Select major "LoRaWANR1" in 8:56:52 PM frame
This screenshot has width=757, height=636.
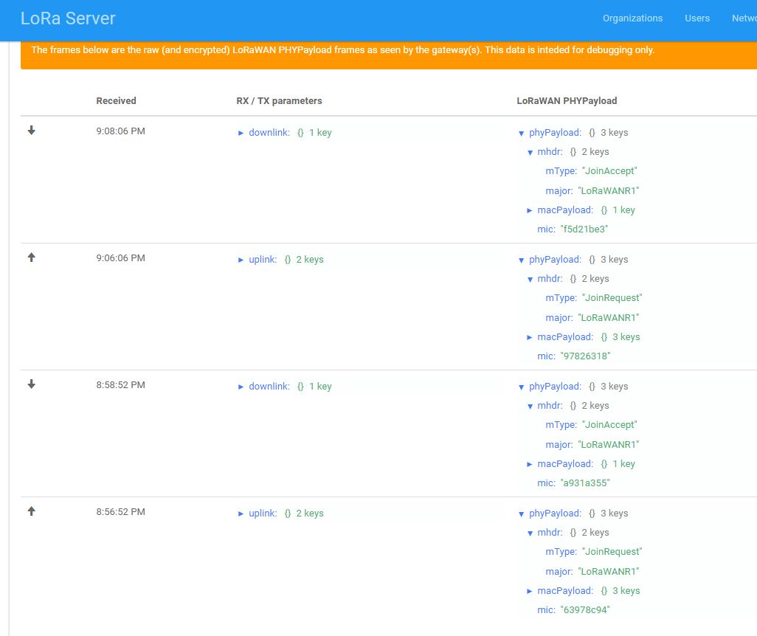click(608, 572)
